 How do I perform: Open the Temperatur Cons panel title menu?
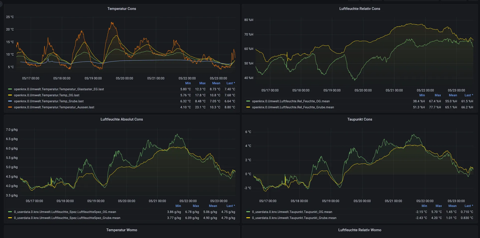click(121, 9)
